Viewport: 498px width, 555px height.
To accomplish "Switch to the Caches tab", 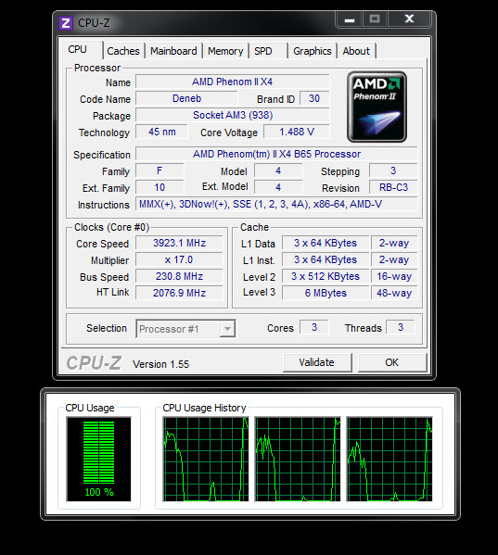I will click(123, 51).
